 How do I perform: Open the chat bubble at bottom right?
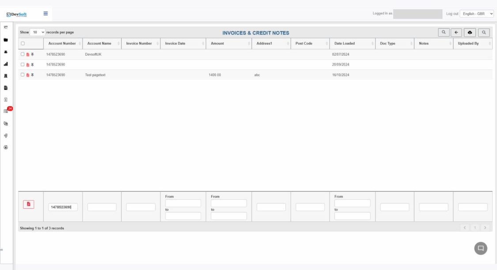481,248
